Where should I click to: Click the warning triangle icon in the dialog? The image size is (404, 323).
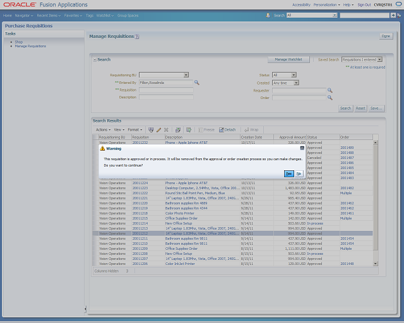click(102, 148)
